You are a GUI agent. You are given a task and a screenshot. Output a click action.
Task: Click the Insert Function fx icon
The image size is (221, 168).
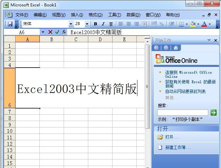coord(64,32)
